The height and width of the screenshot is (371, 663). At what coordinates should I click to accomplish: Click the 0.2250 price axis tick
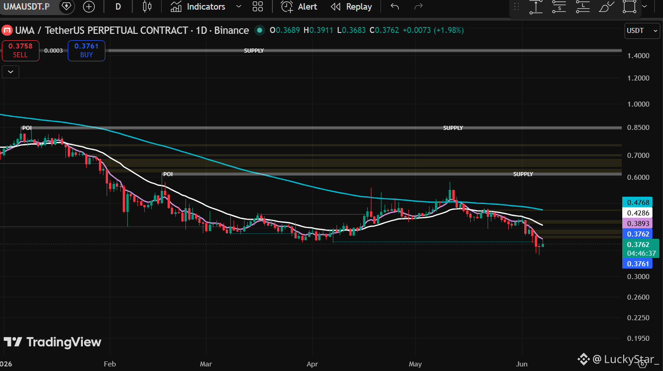click(639, 318)
